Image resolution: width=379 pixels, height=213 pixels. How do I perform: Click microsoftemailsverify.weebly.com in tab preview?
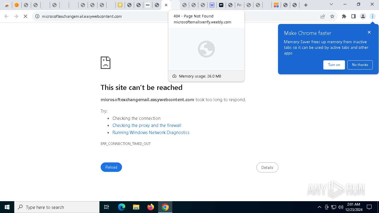203,22
